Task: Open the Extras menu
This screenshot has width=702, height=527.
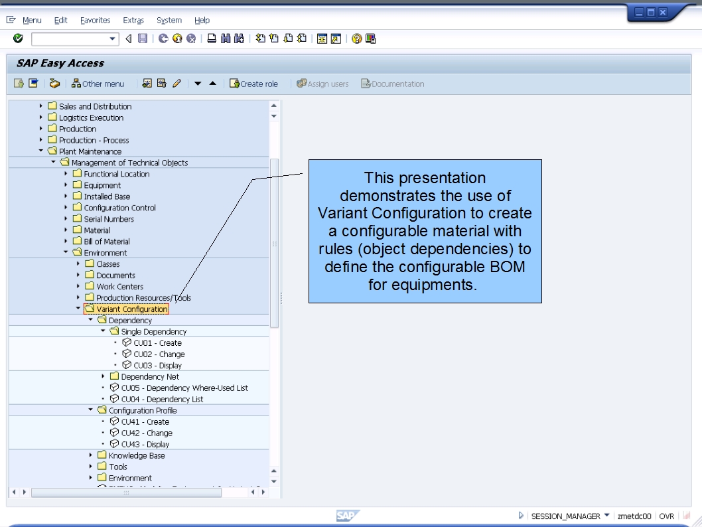Action: tap(133, 20)
